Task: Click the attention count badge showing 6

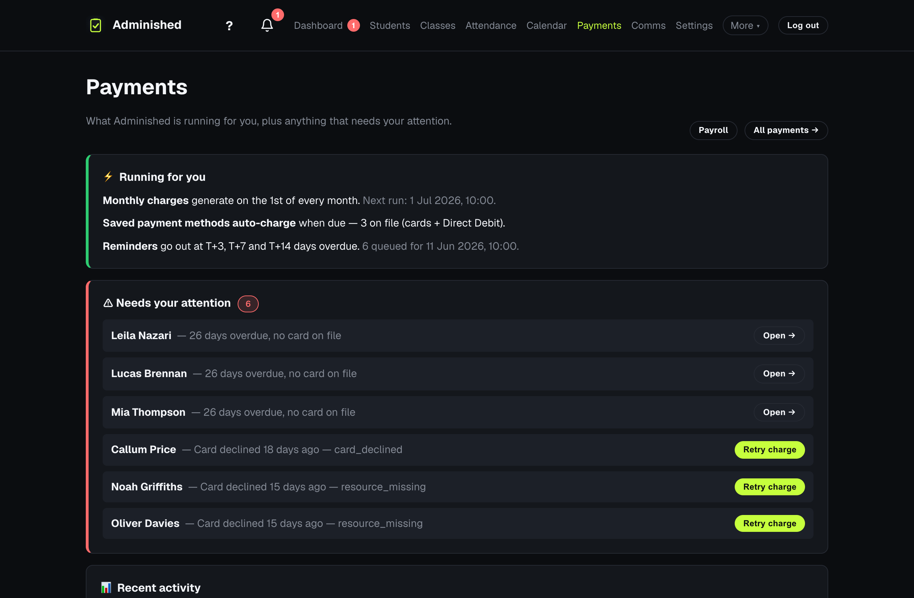Action: point(248,304)
